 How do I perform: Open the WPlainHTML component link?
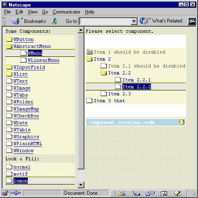(28, 144)
